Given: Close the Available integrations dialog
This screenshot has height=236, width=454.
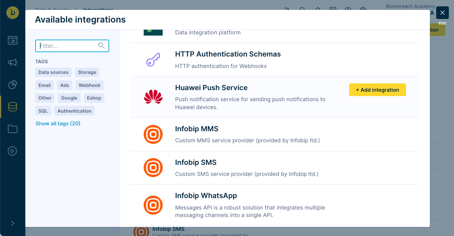Looking at the screenshot, I should click(443, 13).
